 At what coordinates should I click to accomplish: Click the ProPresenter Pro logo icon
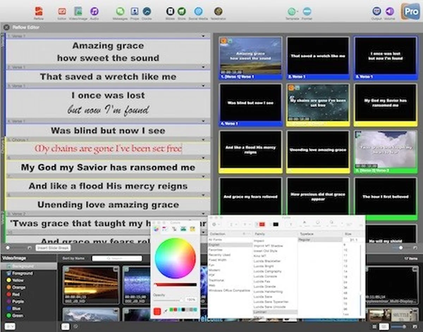coord(410,11)
